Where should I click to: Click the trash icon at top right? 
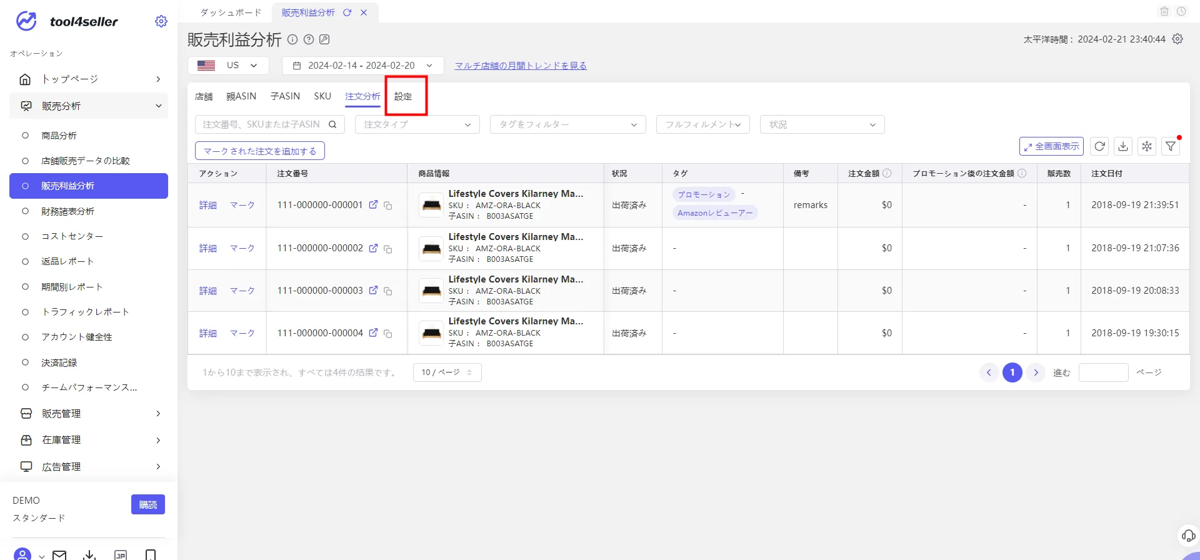(x=1164, y=11)
